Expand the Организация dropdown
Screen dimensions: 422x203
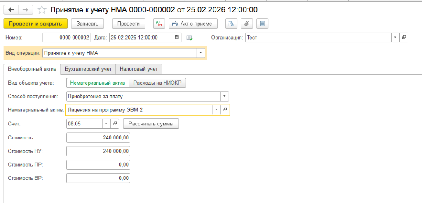395,38
